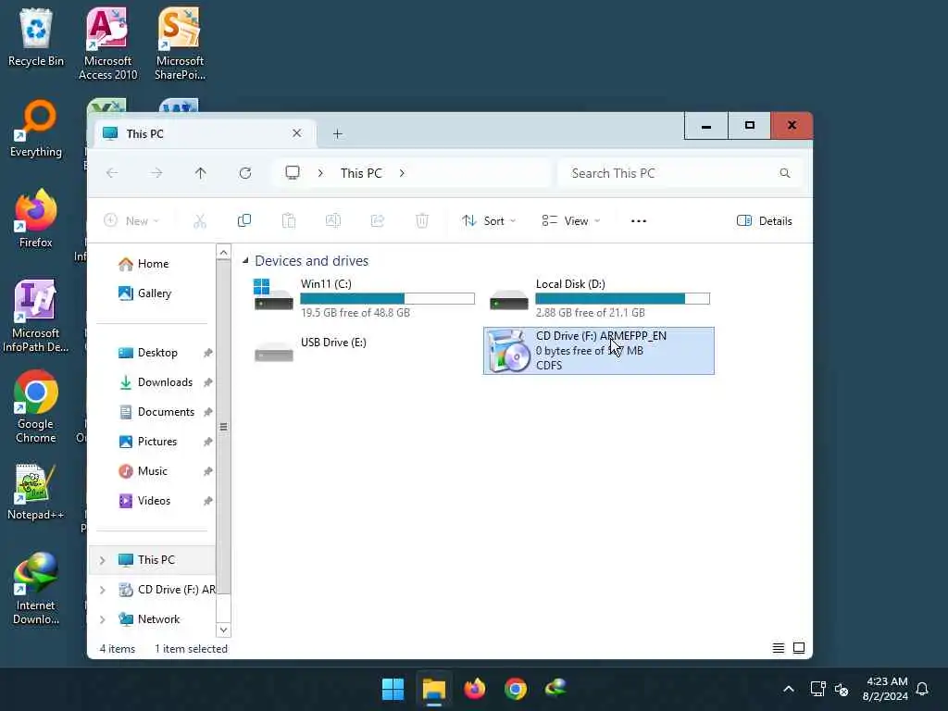Click the Win11 (C:) usage bar
This screenshot has height=711, width=948.
(388, 299)
